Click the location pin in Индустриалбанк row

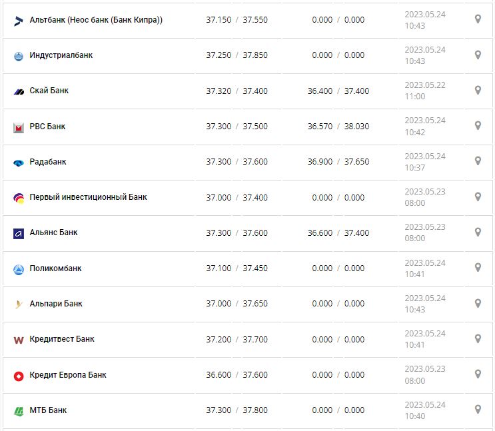[x=478, y=55]
